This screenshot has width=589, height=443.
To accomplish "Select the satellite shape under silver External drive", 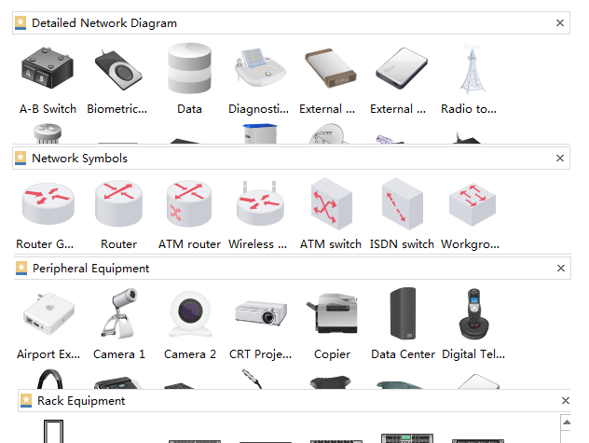I will click(390, 139).
